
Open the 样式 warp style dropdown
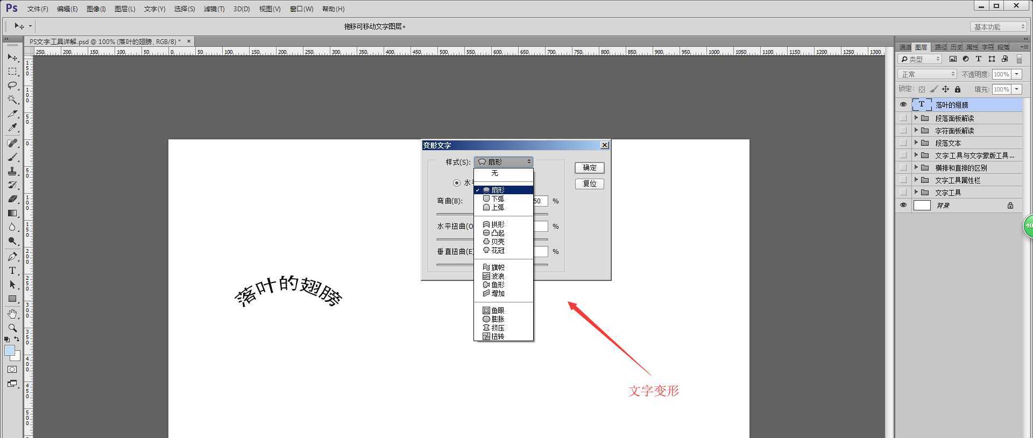[x=504, y=161]
